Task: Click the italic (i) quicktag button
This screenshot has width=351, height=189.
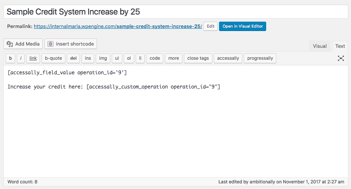Action: click(x=21, y=58)
